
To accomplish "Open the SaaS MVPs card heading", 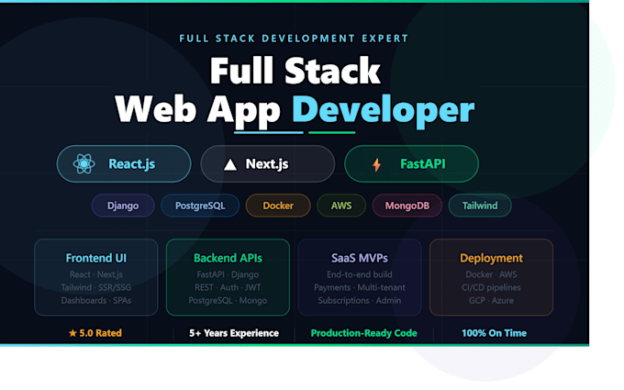I will tap(360, 258).
